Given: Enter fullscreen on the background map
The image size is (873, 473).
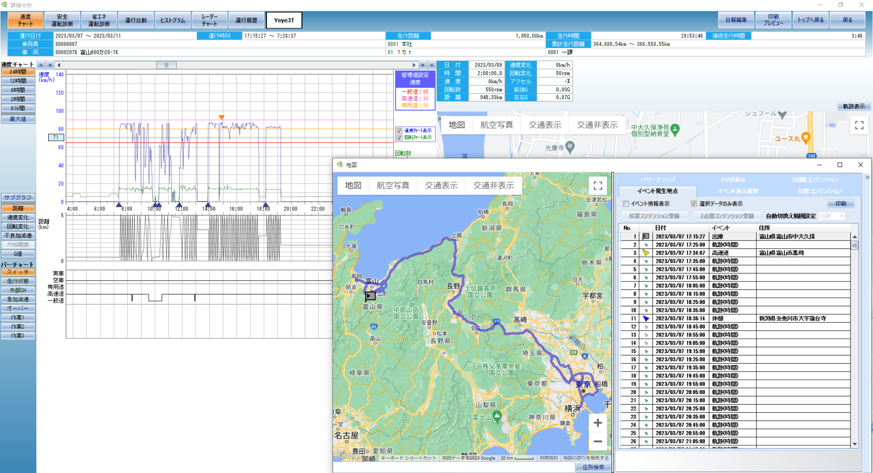Looking at the screenshot, I should point(859,125).
